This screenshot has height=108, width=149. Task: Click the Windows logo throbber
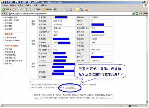tap(146, 5)
